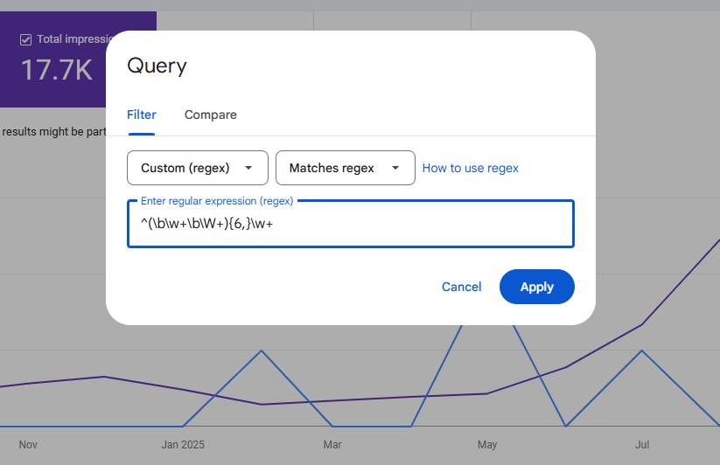Click the Query dialog title
This screenshot has width=720, height=465.
point(157,66)
